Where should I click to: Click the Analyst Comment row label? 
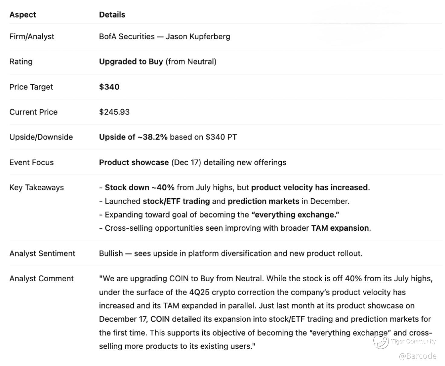point(41,279)
